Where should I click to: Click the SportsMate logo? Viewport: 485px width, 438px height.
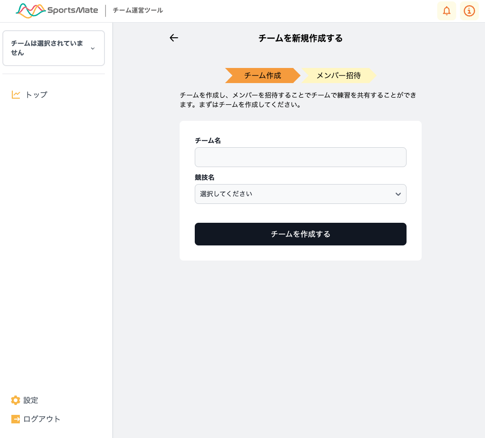pos(57,11)
